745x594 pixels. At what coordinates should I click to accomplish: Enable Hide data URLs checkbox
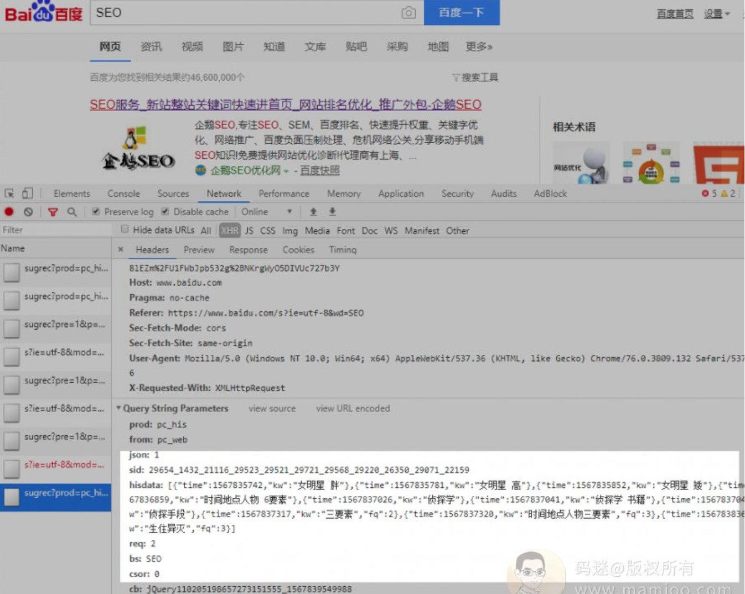(125, 229)
